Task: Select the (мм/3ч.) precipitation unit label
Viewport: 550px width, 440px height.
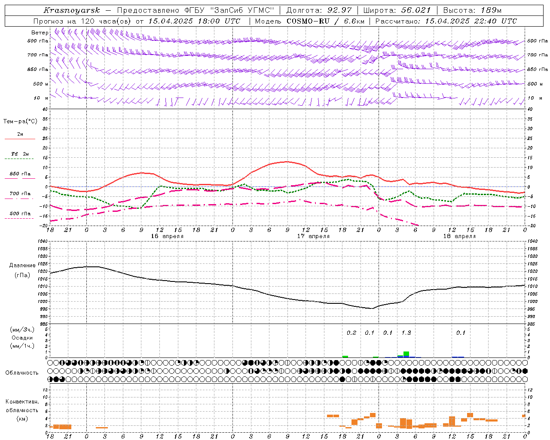Action: tap(22, 330)
